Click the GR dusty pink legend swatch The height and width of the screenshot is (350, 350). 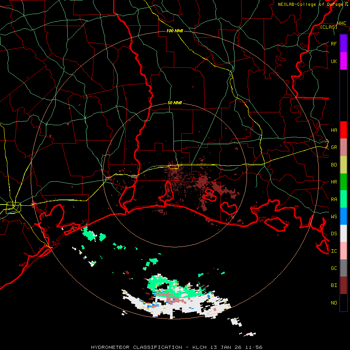343,147
